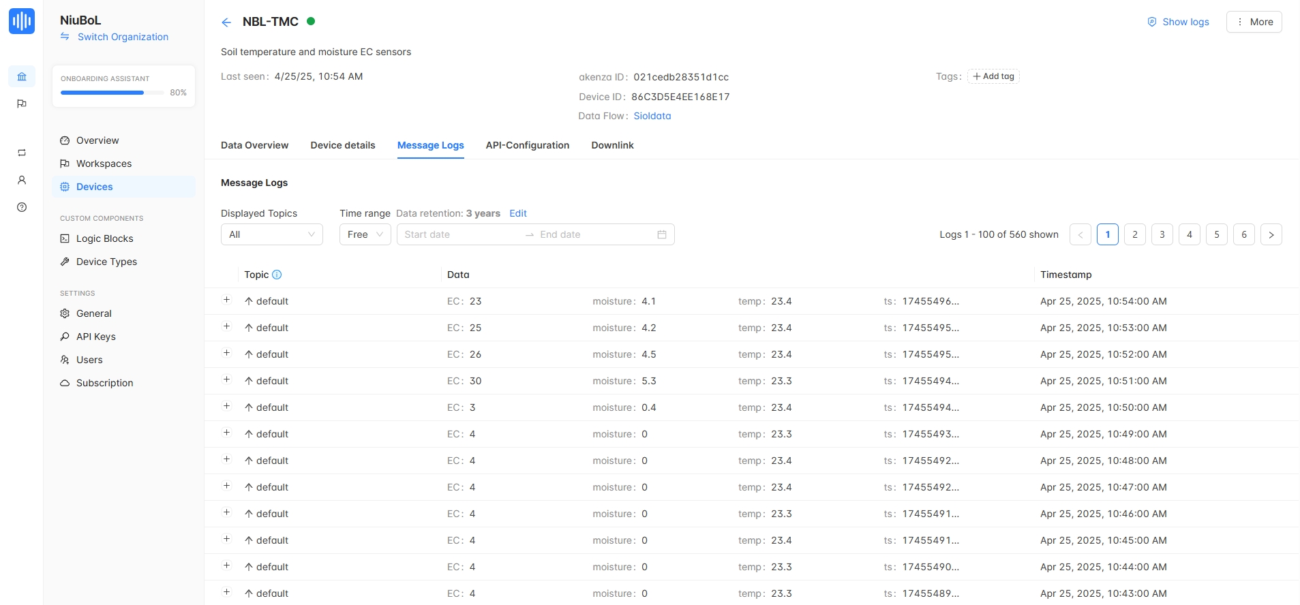Open the Displayed Topics dropdown
Image resolution: width=1300 pixels, height=605 pixels.
tap(271, 234)
